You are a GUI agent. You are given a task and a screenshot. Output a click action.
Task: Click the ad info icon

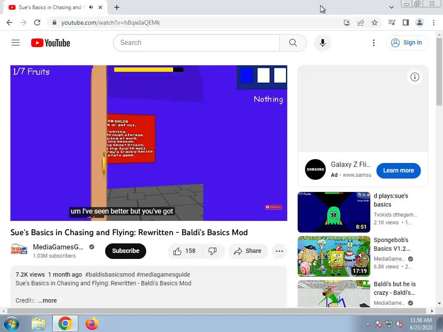tap(414, 77)
